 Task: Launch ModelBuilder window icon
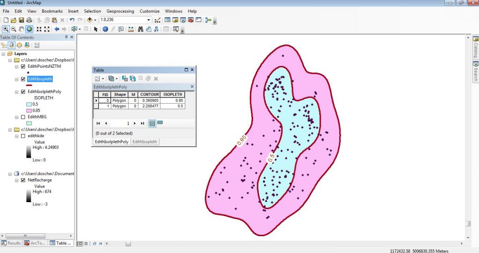coord(208,20)
